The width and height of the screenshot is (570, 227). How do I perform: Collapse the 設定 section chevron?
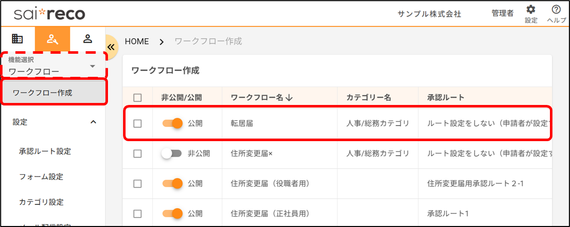pyautogui.click(x=93, y=122)
